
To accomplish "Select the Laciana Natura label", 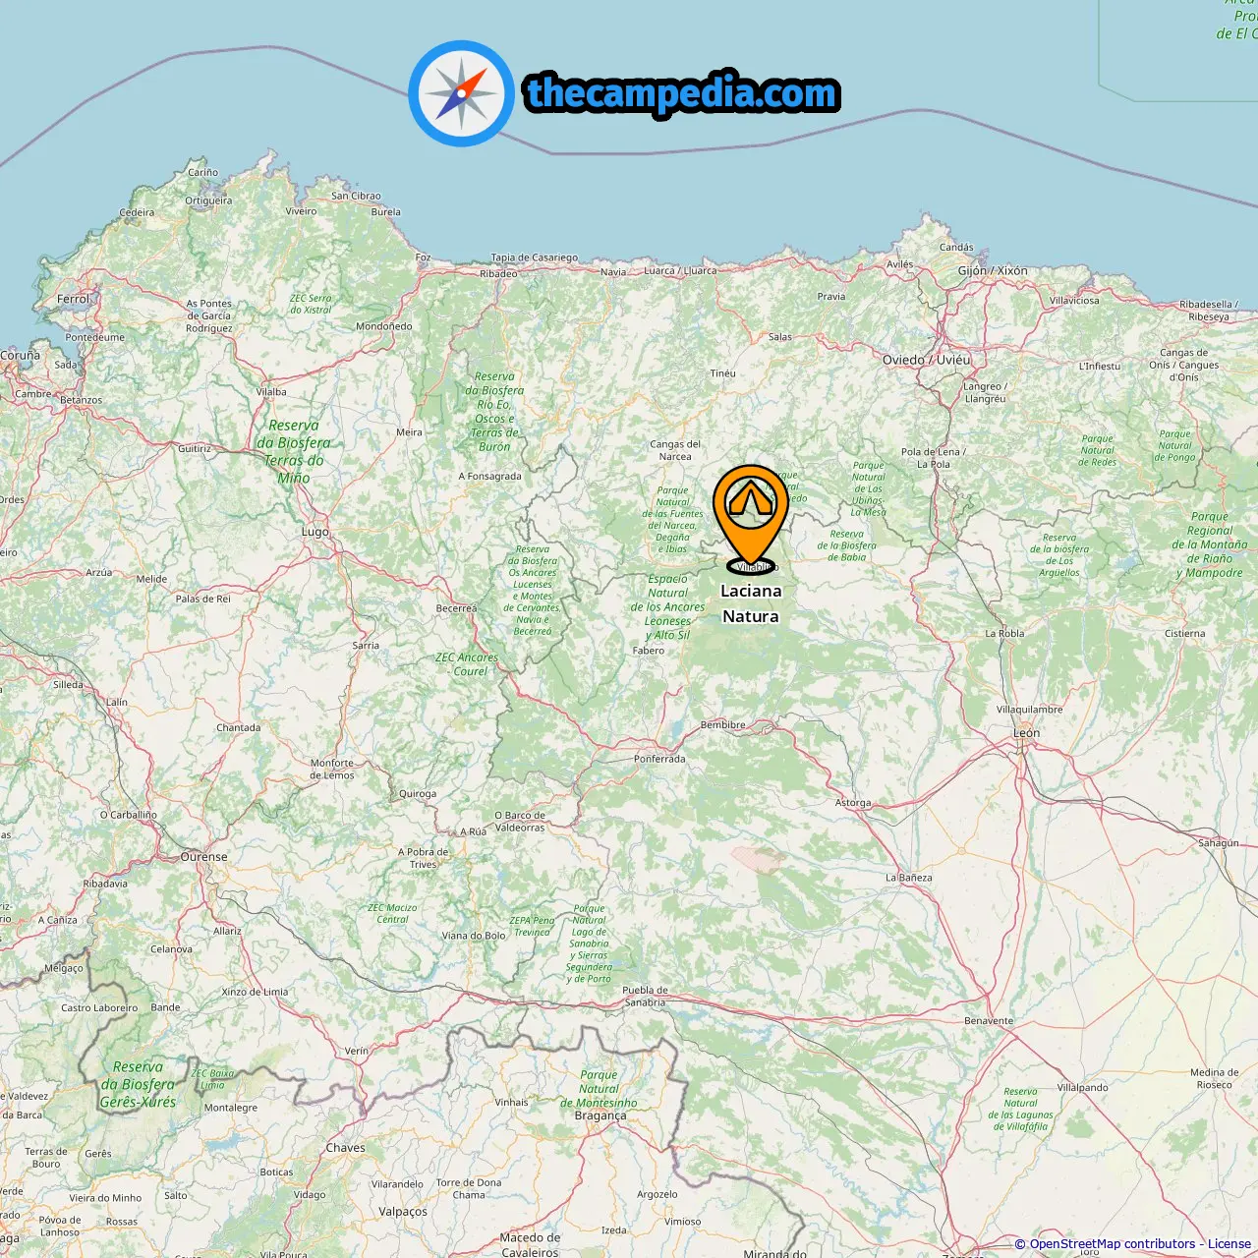I will [751, 603].
